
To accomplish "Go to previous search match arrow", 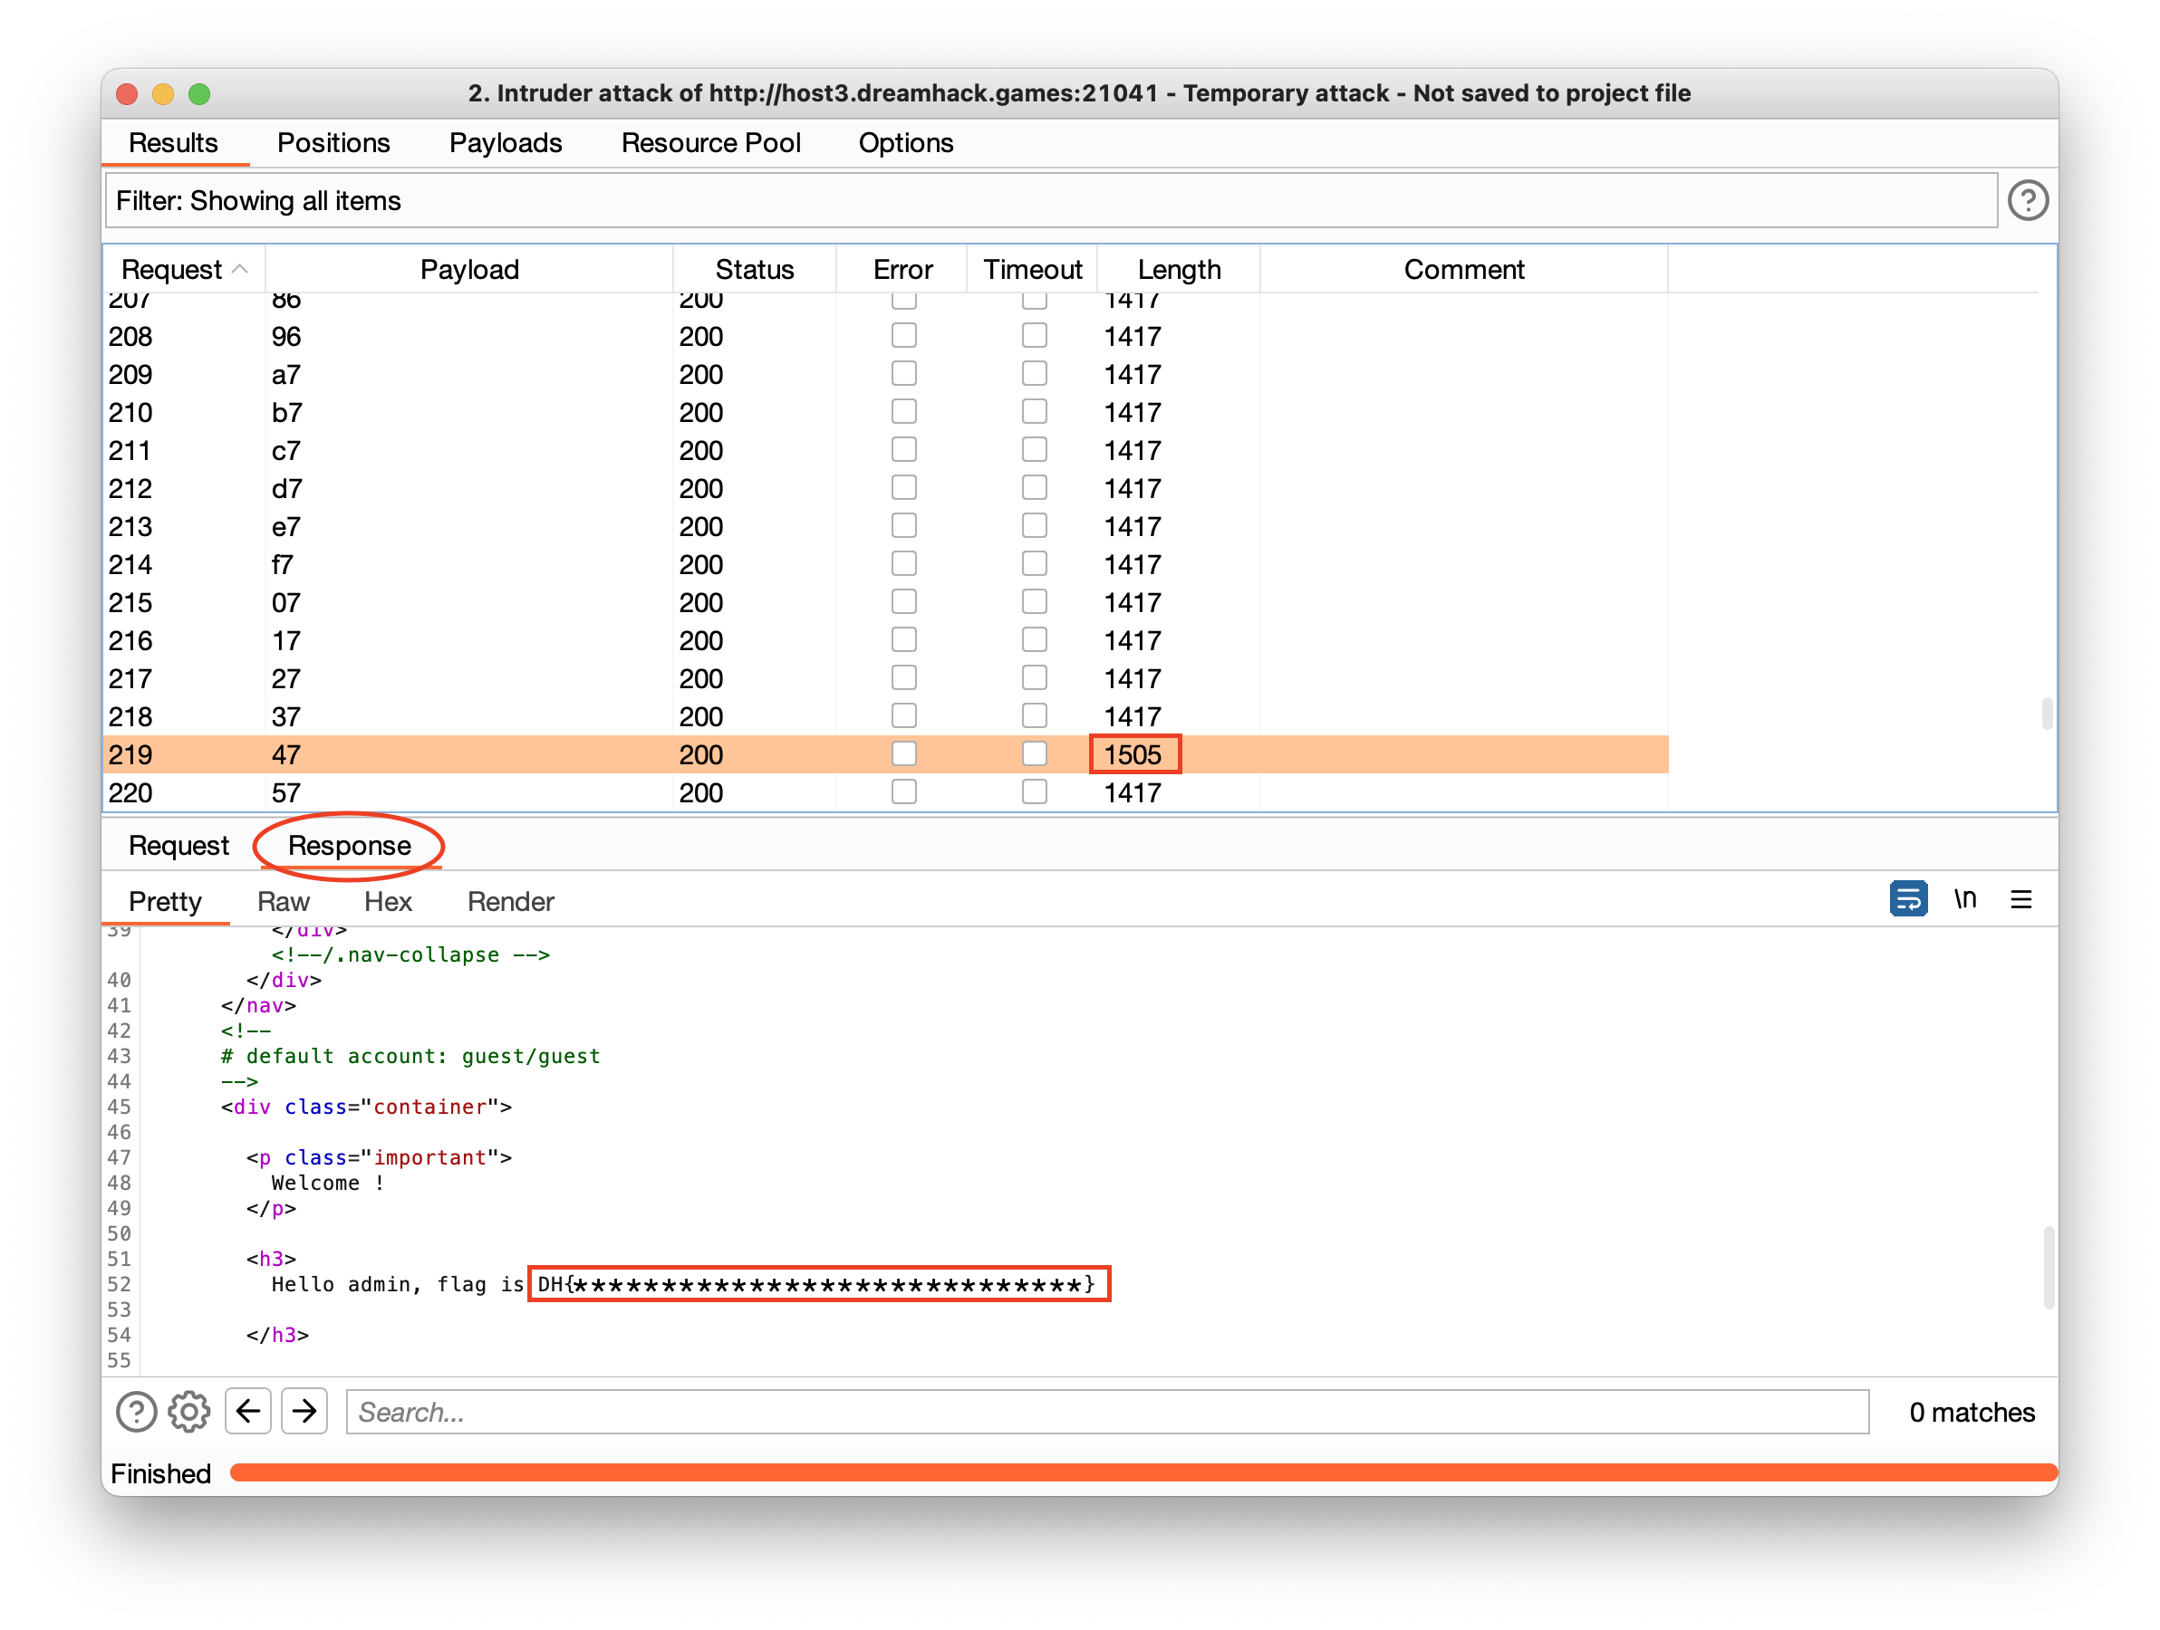I will pos(248,1412).
